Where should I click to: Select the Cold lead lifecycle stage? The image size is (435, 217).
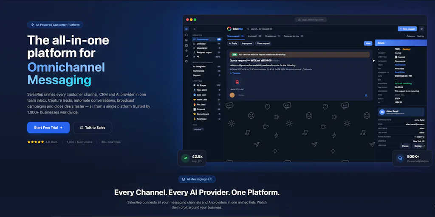click(x=207, y=95)
